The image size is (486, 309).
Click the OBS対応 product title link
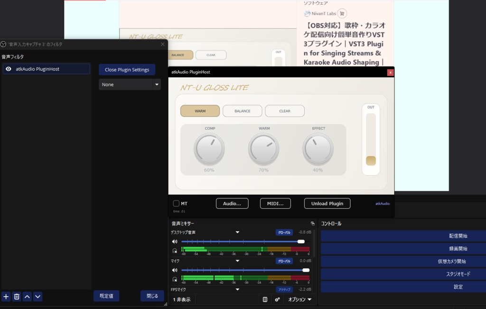click(x=345, y=44)
